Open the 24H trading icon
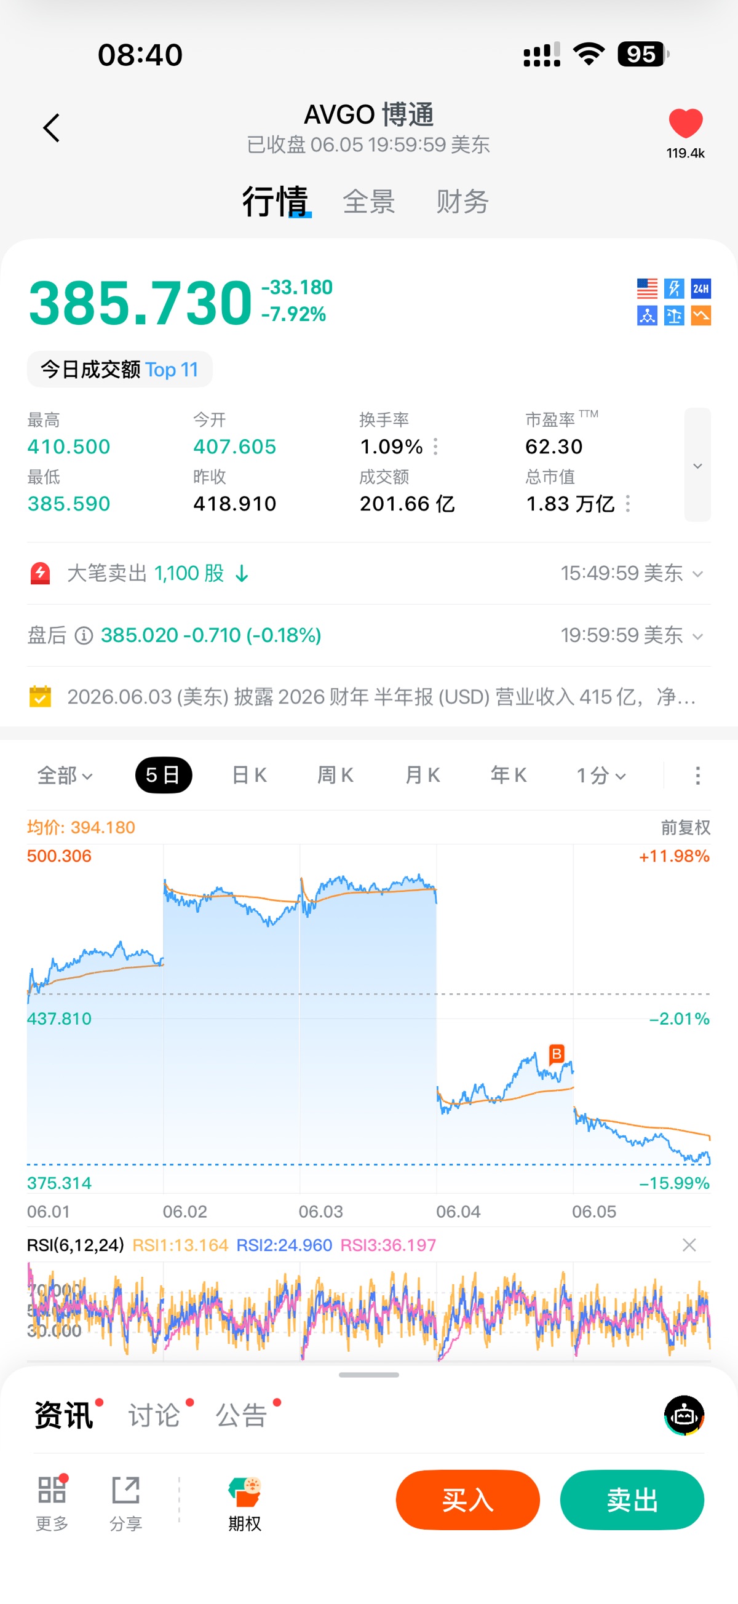Image resolution: width=738 pixels, height=1604 pixels. pos(700,288)
